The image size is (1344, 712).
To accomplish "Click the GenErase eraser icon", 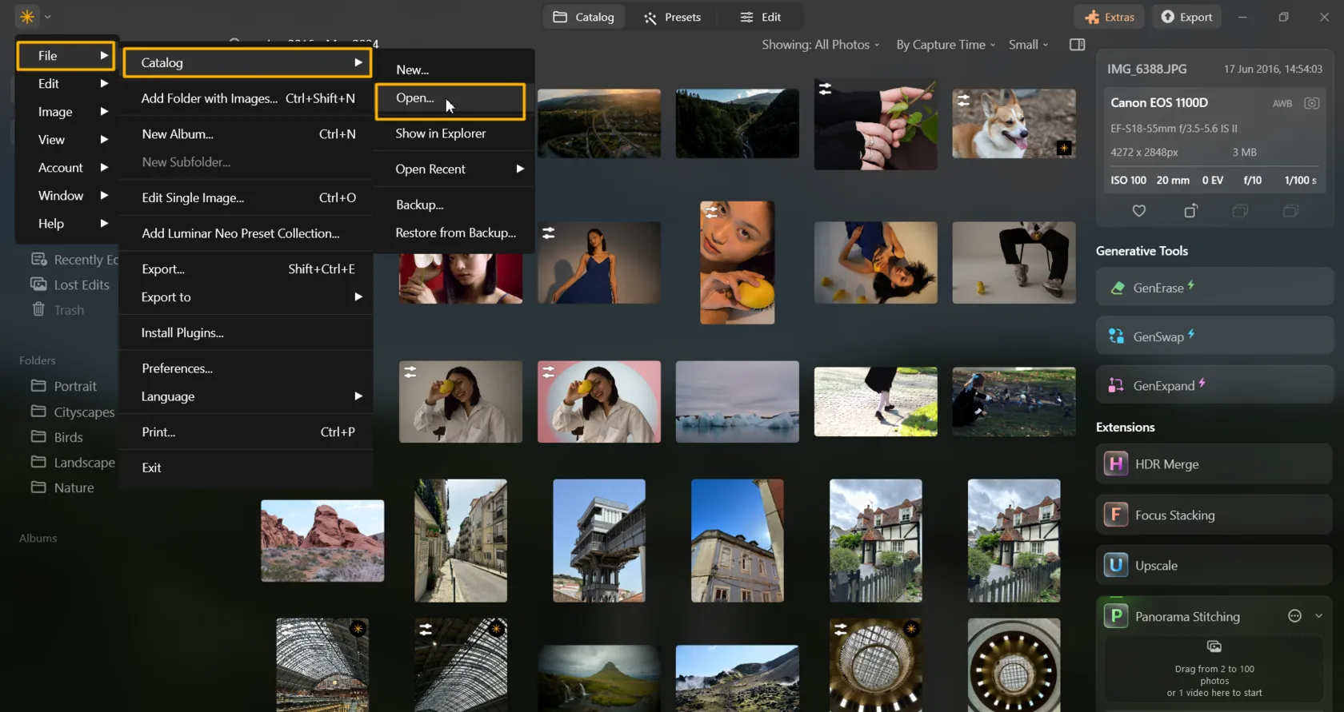I will 1117,288.
